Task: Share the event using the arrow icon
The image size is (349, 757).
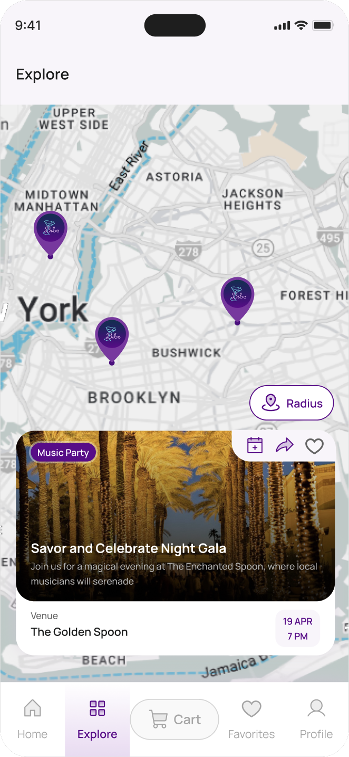Action: tap(285, 445)
